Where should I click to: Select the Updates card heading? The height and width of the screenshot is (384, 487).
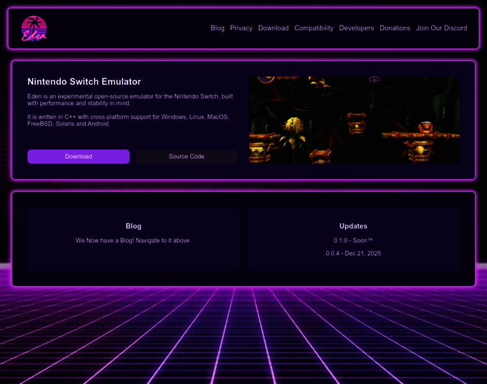point(353,226)
